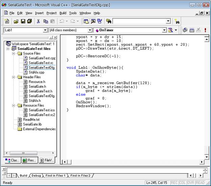This screenshot has width=211, height=186.
Task: Click the Paste clipboard icon
Action: pyautogui.click(x=52, y=21)
